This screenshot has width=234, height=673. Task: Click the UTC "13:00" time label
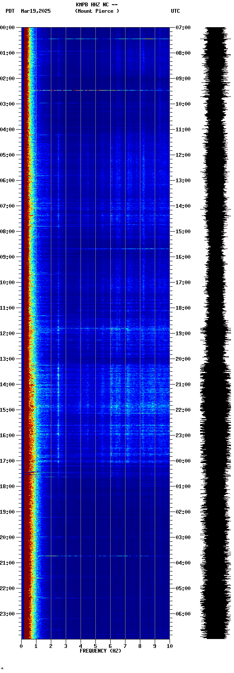click(183, 181)
